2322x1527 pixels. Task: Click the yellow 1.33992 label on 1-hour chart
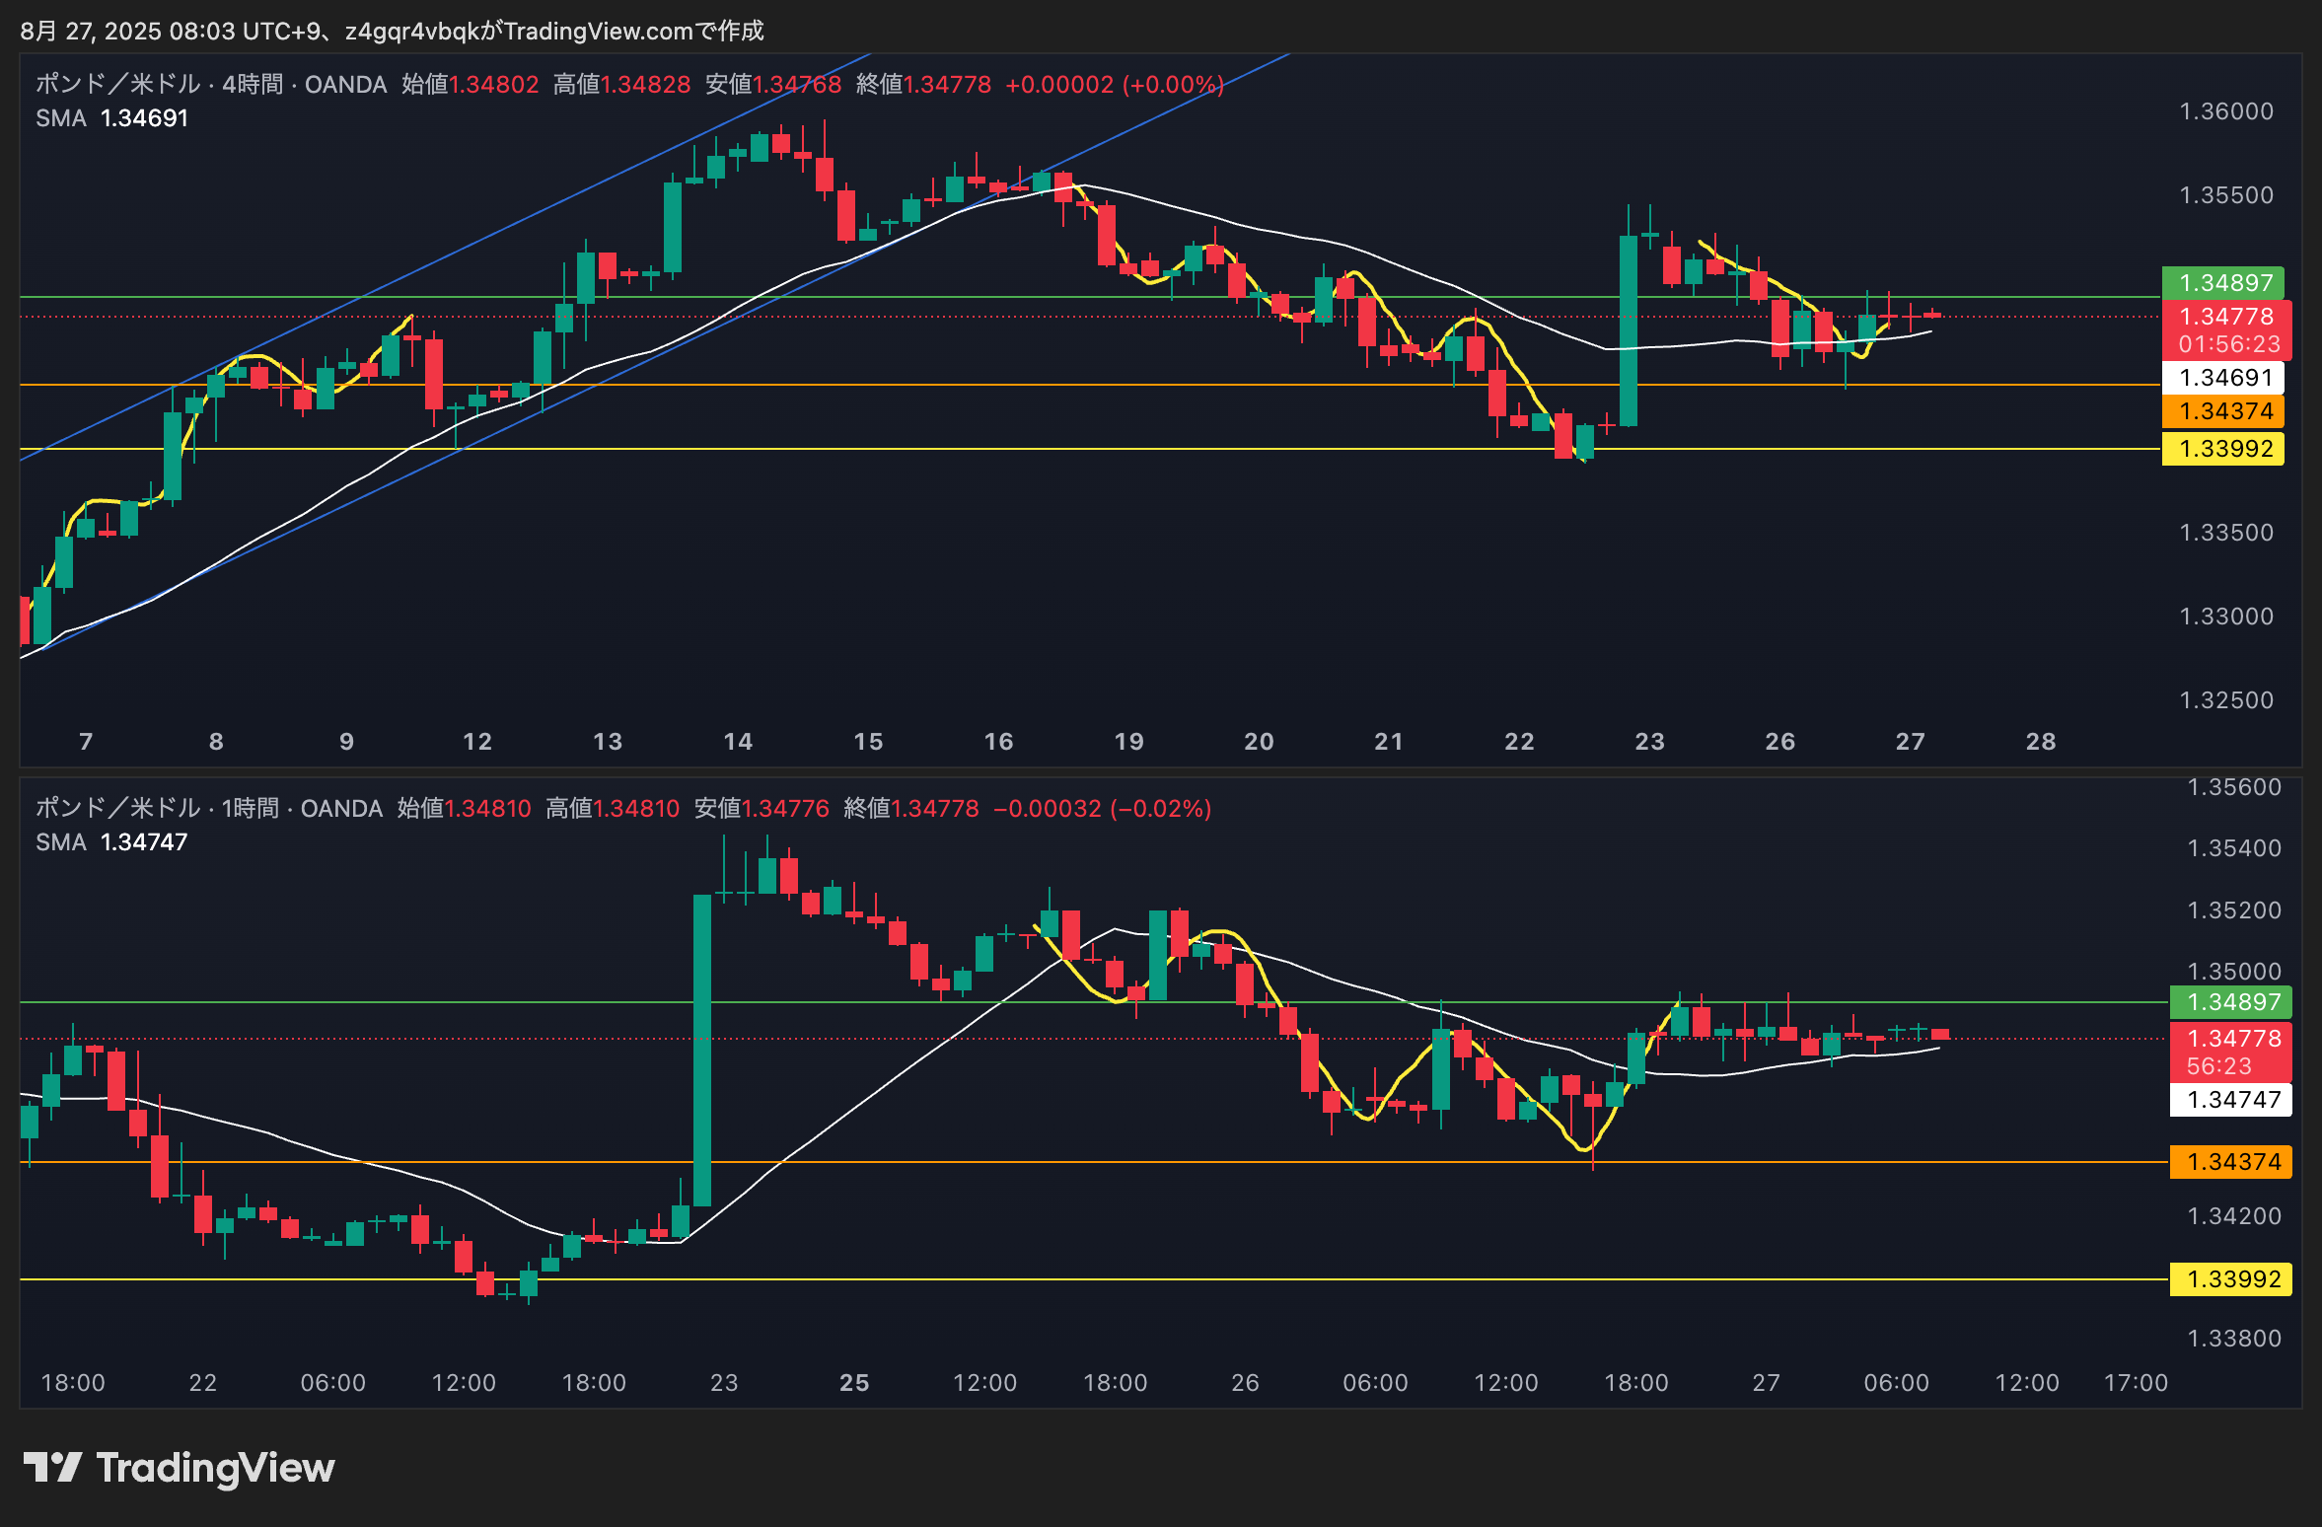click(x=2233, y=1279)
